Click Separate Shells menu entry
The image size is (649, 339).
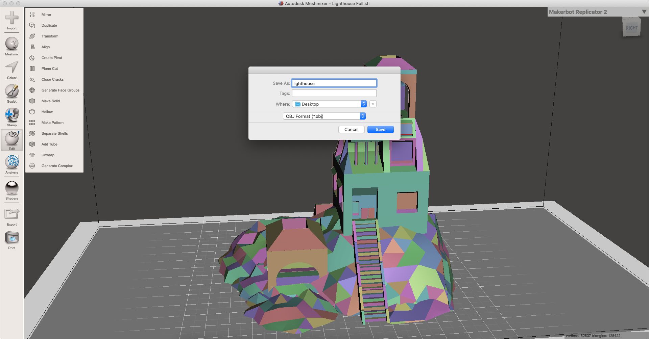pos(54,133)
